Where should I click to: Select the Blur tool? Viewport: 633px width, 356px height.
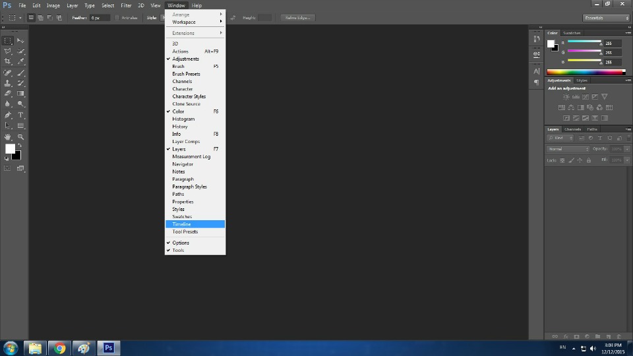pos(8,104)
